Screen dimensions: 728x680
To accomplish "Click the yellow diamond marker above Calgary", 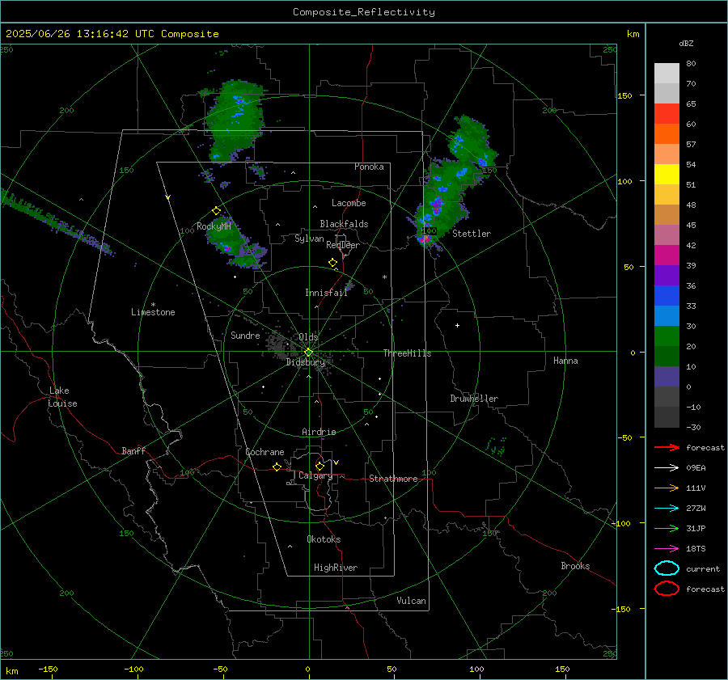I will click(x=320, y=466).
